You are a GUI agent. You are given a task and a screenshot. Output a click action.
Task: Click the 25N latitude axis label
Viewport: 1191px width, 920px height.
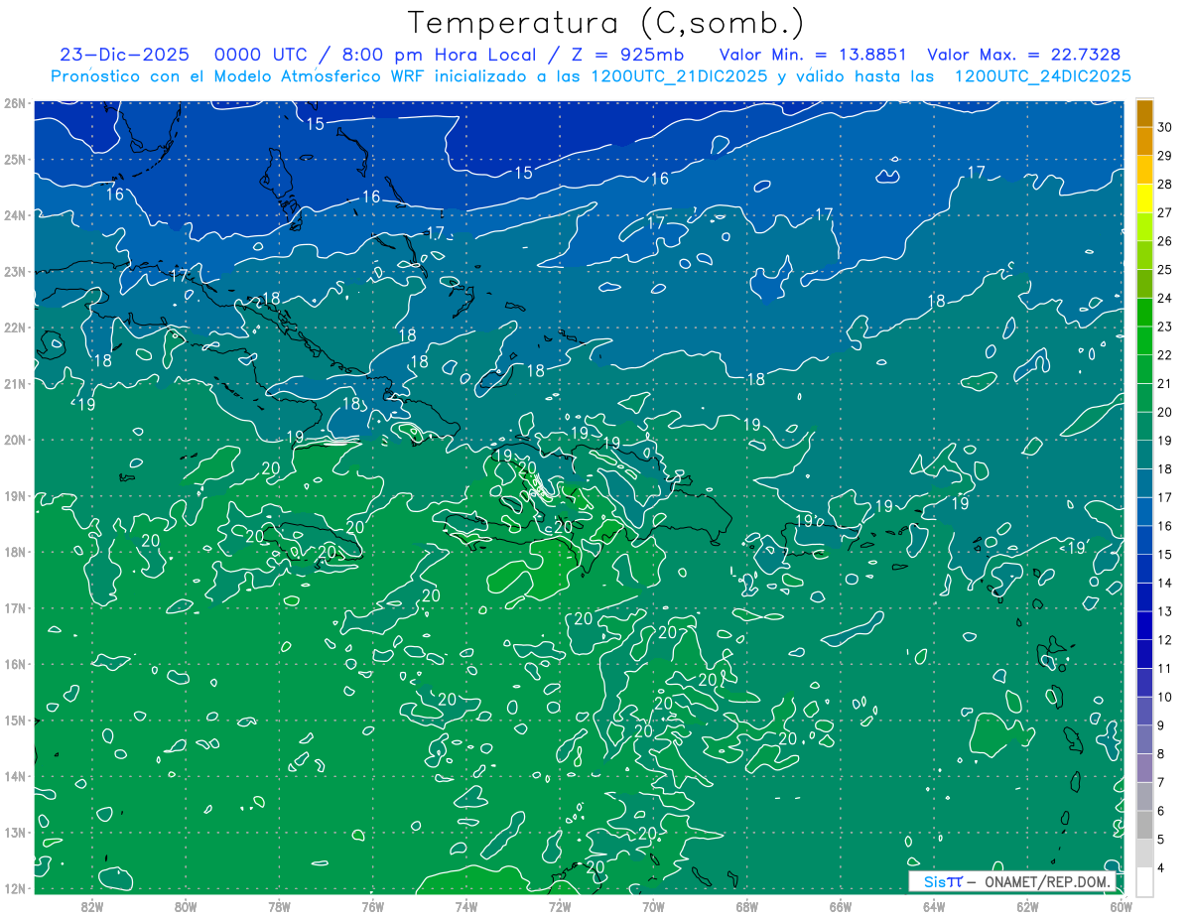(x=14, y=159)
